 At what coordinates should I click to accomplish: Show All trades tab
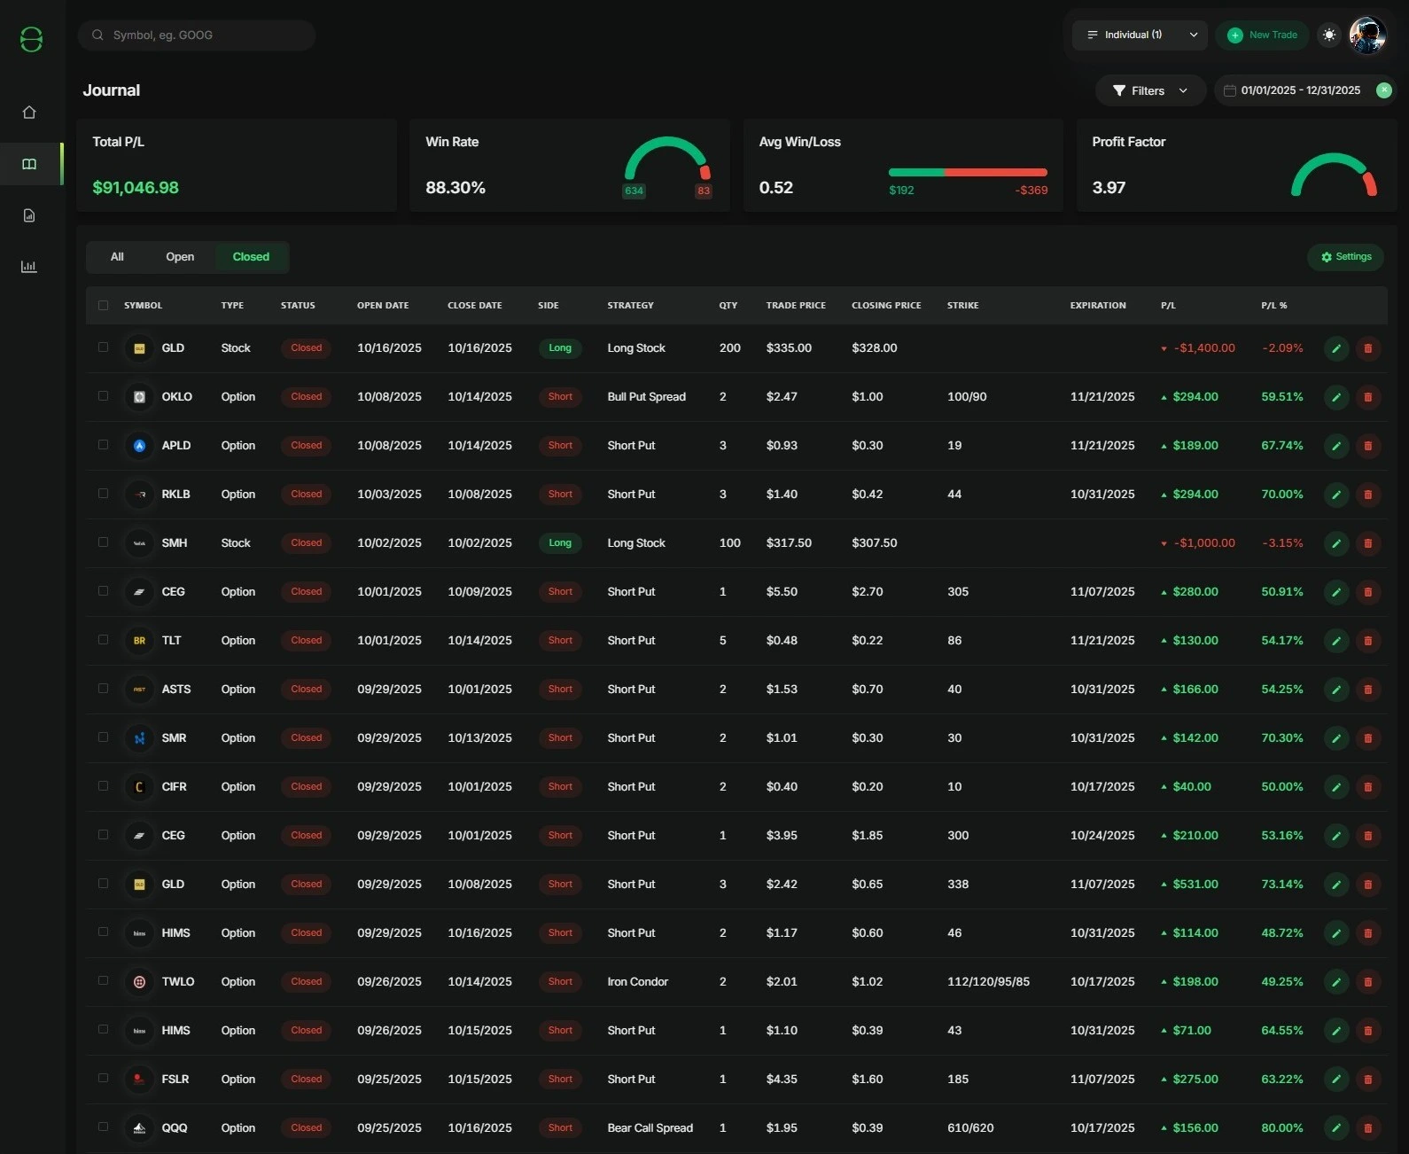point(117,257)
